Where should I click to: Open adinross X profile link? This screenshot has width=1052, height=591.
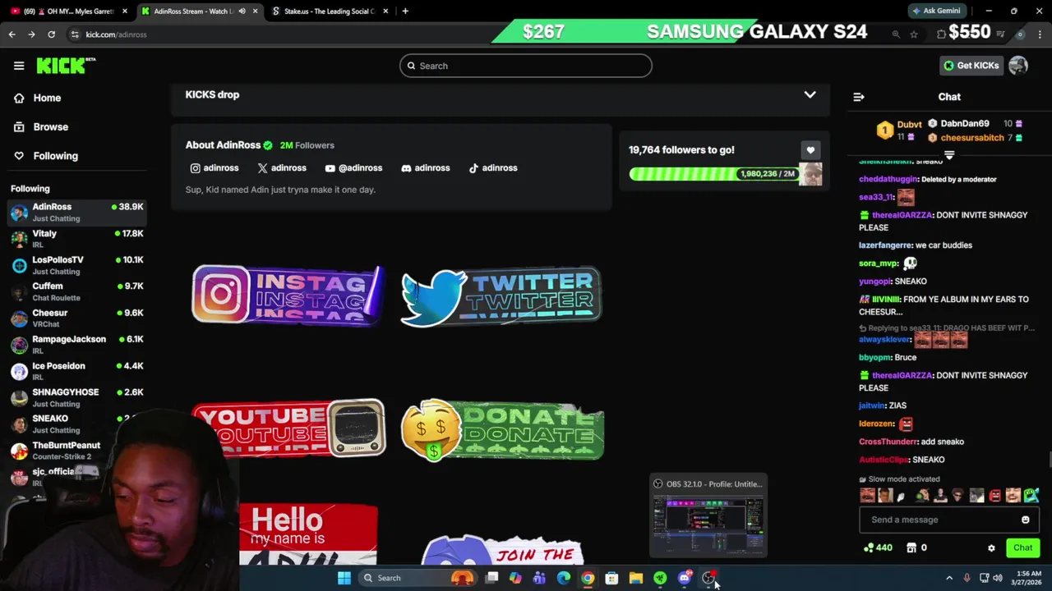[282, 168]
